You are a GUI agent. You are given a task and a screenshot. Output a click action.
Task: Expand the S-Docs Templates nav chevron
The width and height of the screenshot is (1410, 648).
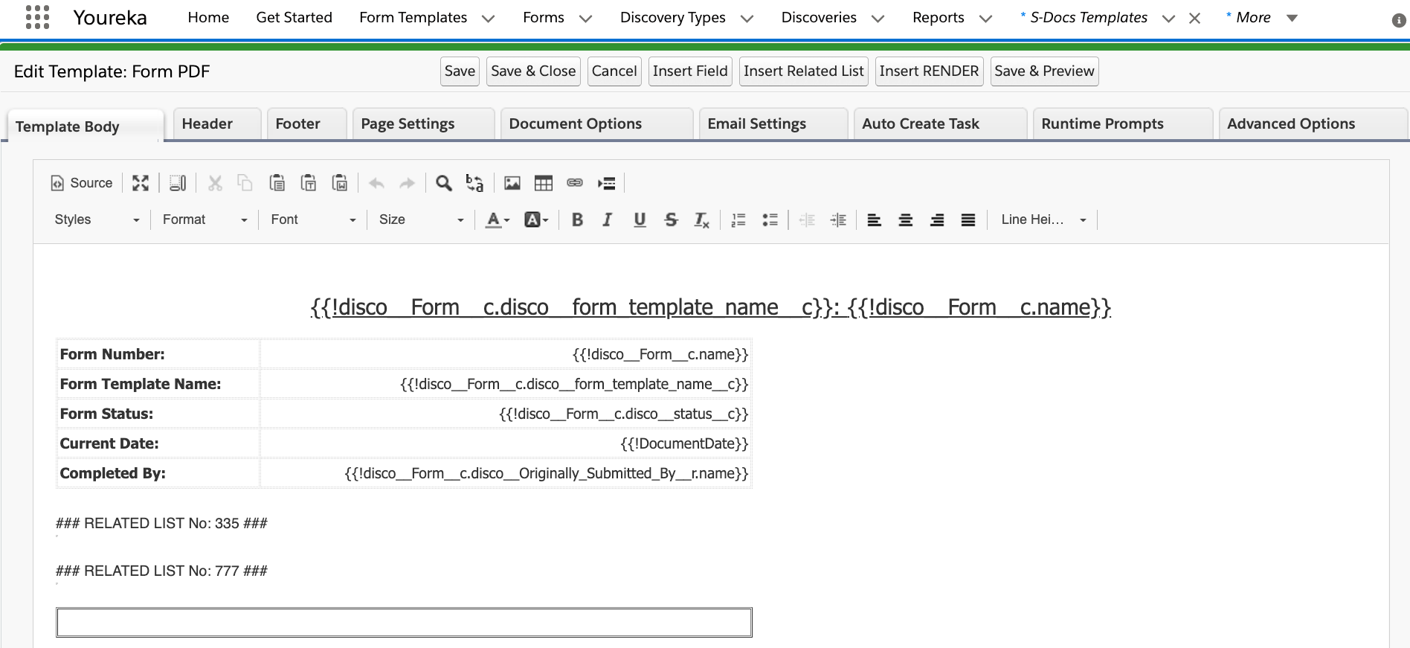coord(1168,19)
